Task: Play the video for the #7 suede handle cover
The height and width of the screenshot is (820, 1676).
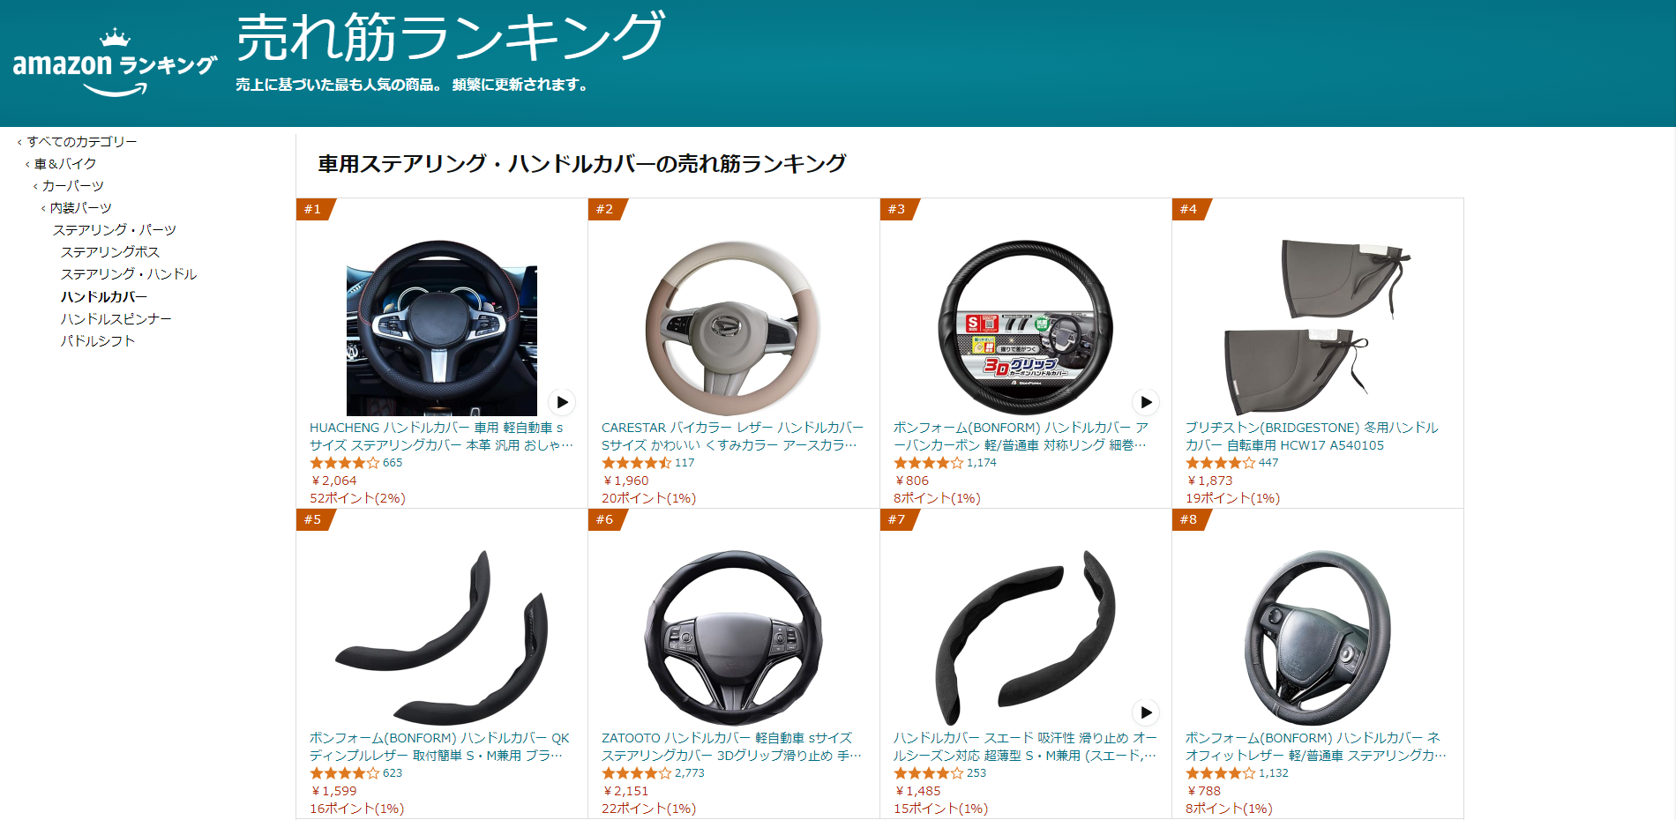Action: coord(1146,712)
